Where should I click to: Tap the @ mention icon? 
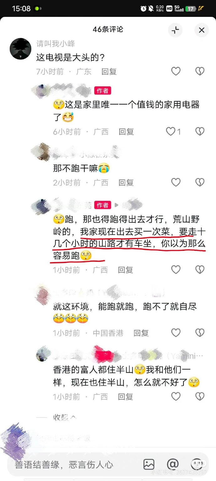pos(172,464)
